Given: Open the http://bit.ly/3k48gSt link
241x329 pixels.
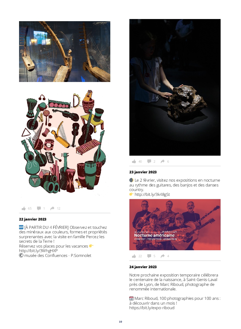Looking at the screenshot, I should click(152, 195).
